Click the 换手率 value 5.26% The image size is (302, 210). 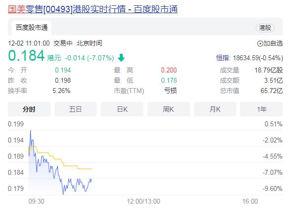[61, 91]
